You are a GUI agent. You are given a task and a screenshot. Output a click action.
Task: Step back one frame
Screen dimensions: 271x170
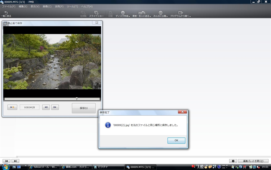point(46,107)
